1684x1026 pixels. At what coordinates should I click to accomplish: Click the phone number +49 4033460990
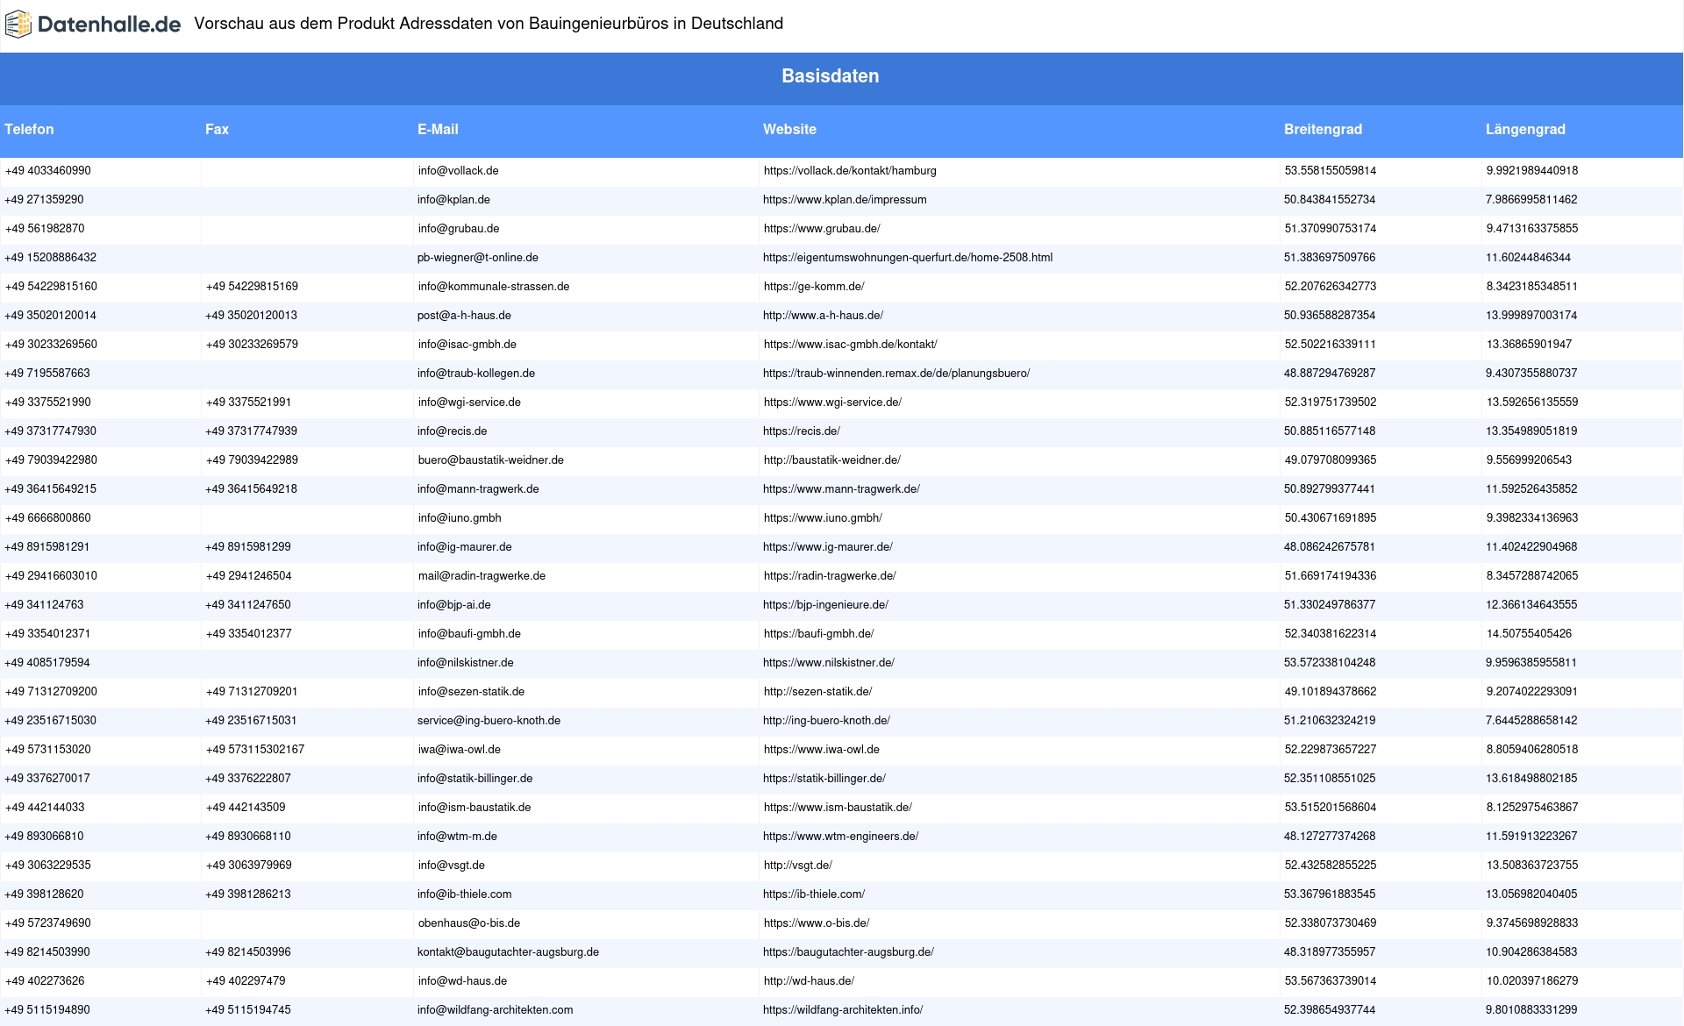click(x=48, y=171)
